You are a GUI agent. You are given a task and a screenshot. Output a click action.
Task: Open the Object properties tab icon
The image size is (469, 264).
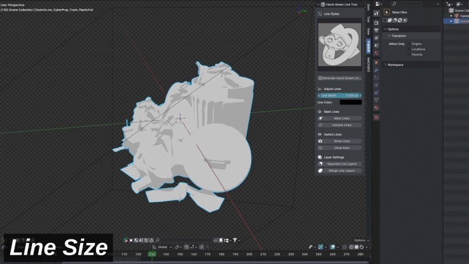(x=376, y=62)
